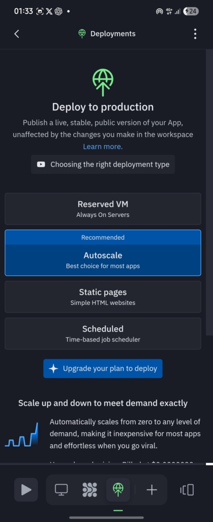Click Upgrade your plan to deploy
This screenshot has width=213, height=522.
(x=103, y=369)
